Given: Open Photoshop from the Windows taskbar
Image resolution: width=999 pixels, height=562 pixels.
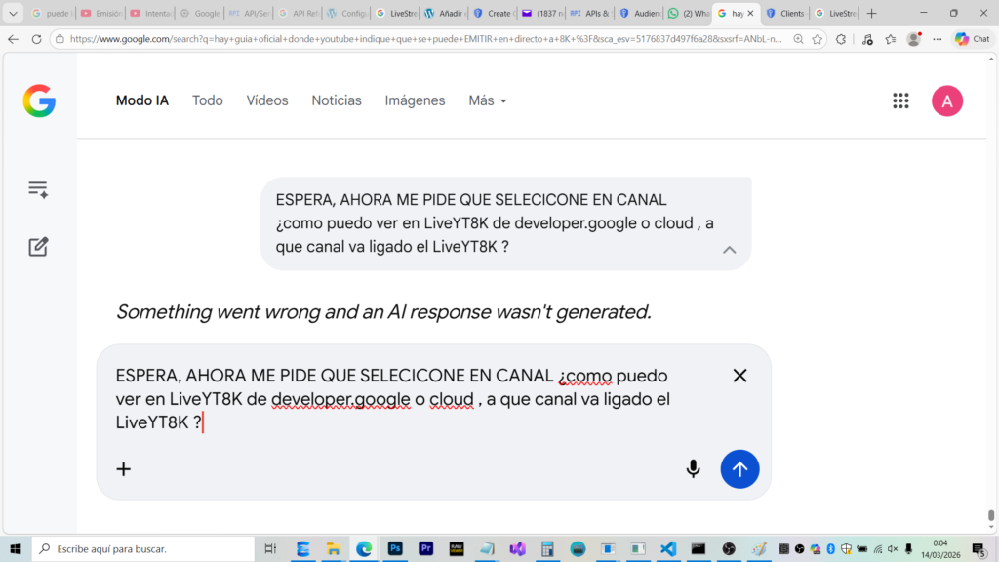Looking at the screenshot, I should [x=395, y=549].
